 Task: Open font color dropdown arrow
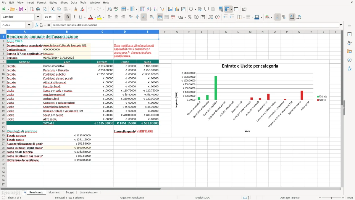point(95,17)
